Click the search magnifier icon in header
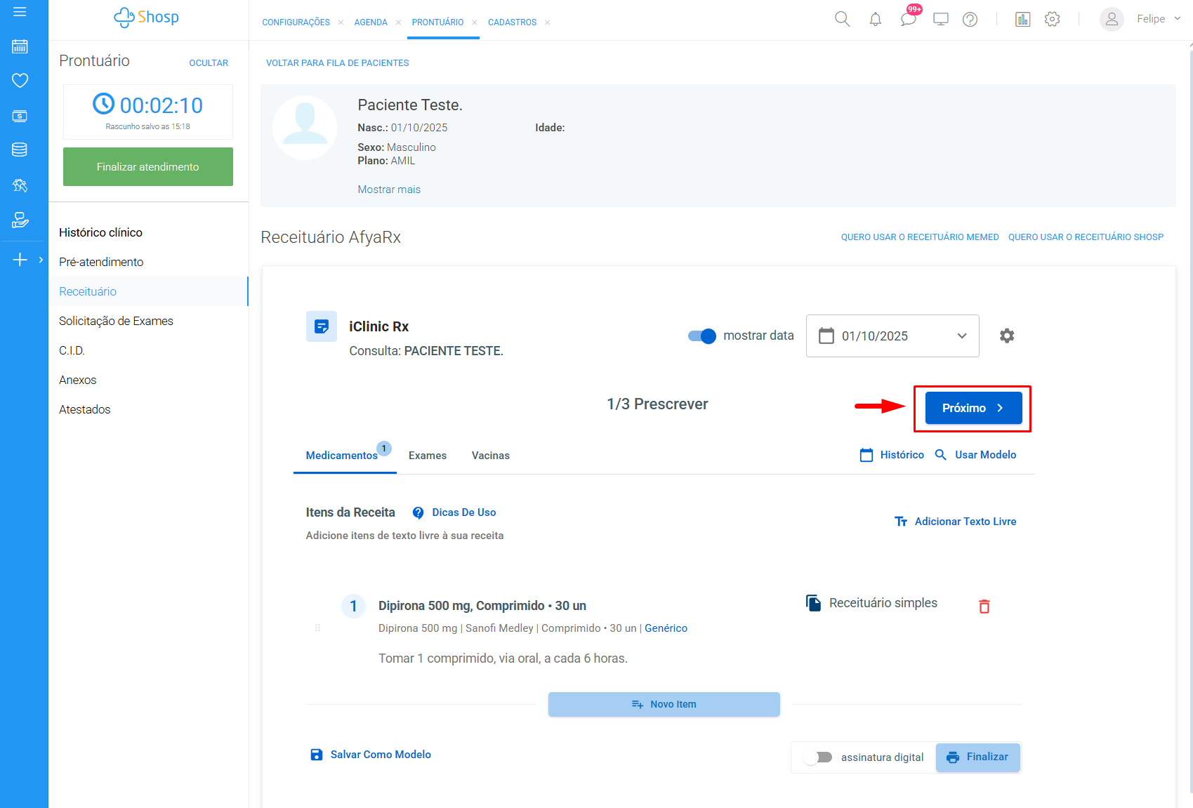This screenshot has height=808, width=1193. [842, 19]
